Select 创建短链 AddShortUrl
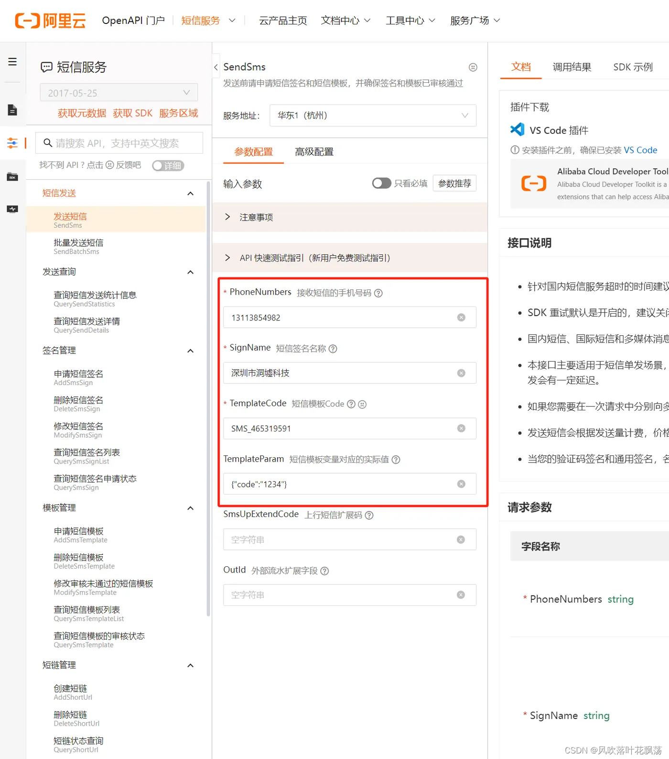 [116, 692]
